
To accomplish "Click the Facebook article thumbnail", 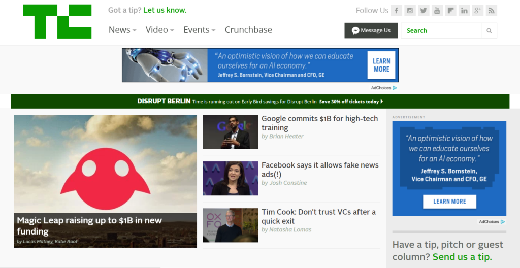I will point(230,179).
